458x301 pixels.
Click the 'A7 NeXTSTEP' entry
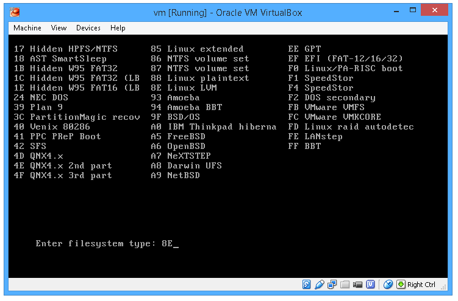[181, 156]
